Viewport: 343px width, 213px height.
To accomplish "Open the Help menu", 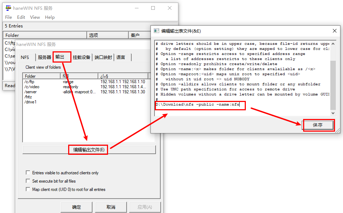I will coord(50,17).
